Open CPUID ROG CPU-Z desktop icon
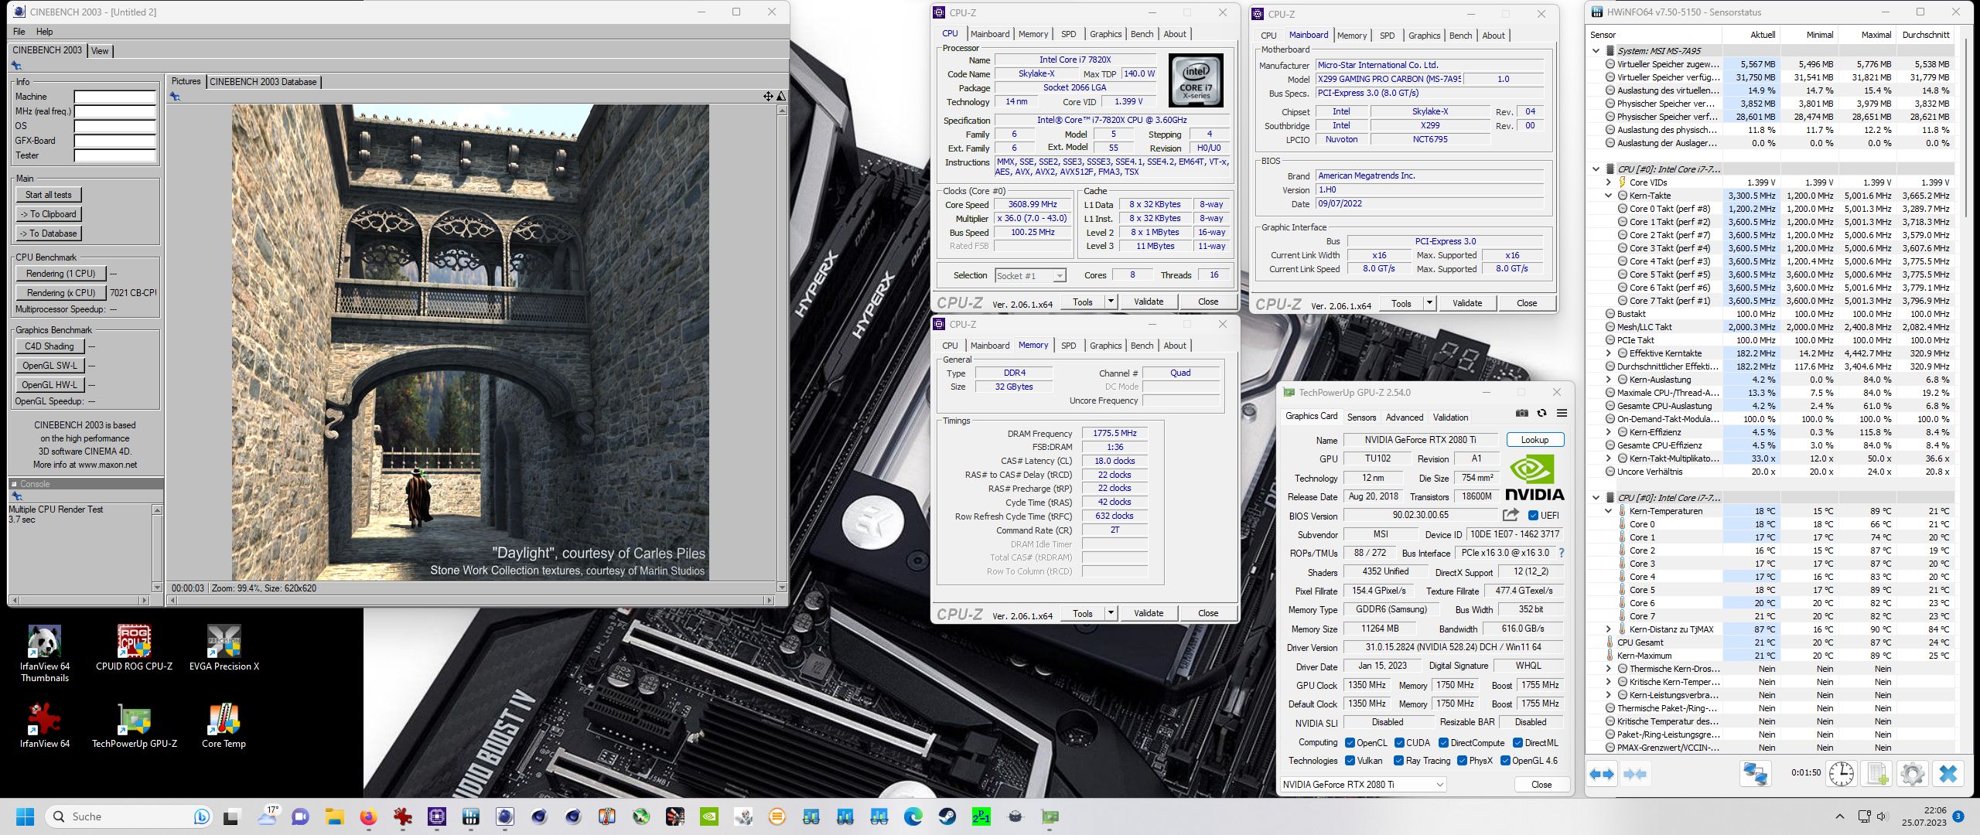Screen dimensions: 1980x835 pos(135,648)
